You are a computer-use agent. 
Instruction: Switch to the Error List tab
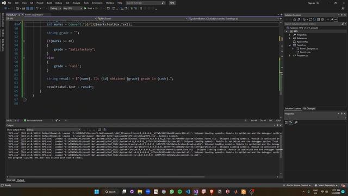(x=11, y=180)
